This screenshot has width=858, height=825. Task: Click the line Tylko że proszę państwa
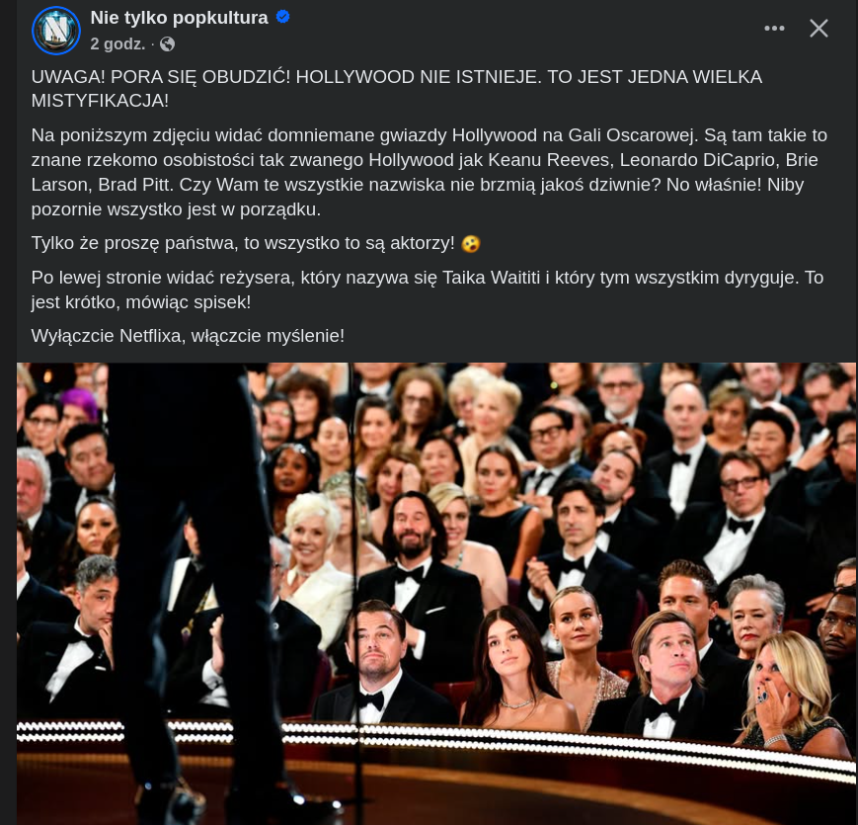click(x=243, y=243)
